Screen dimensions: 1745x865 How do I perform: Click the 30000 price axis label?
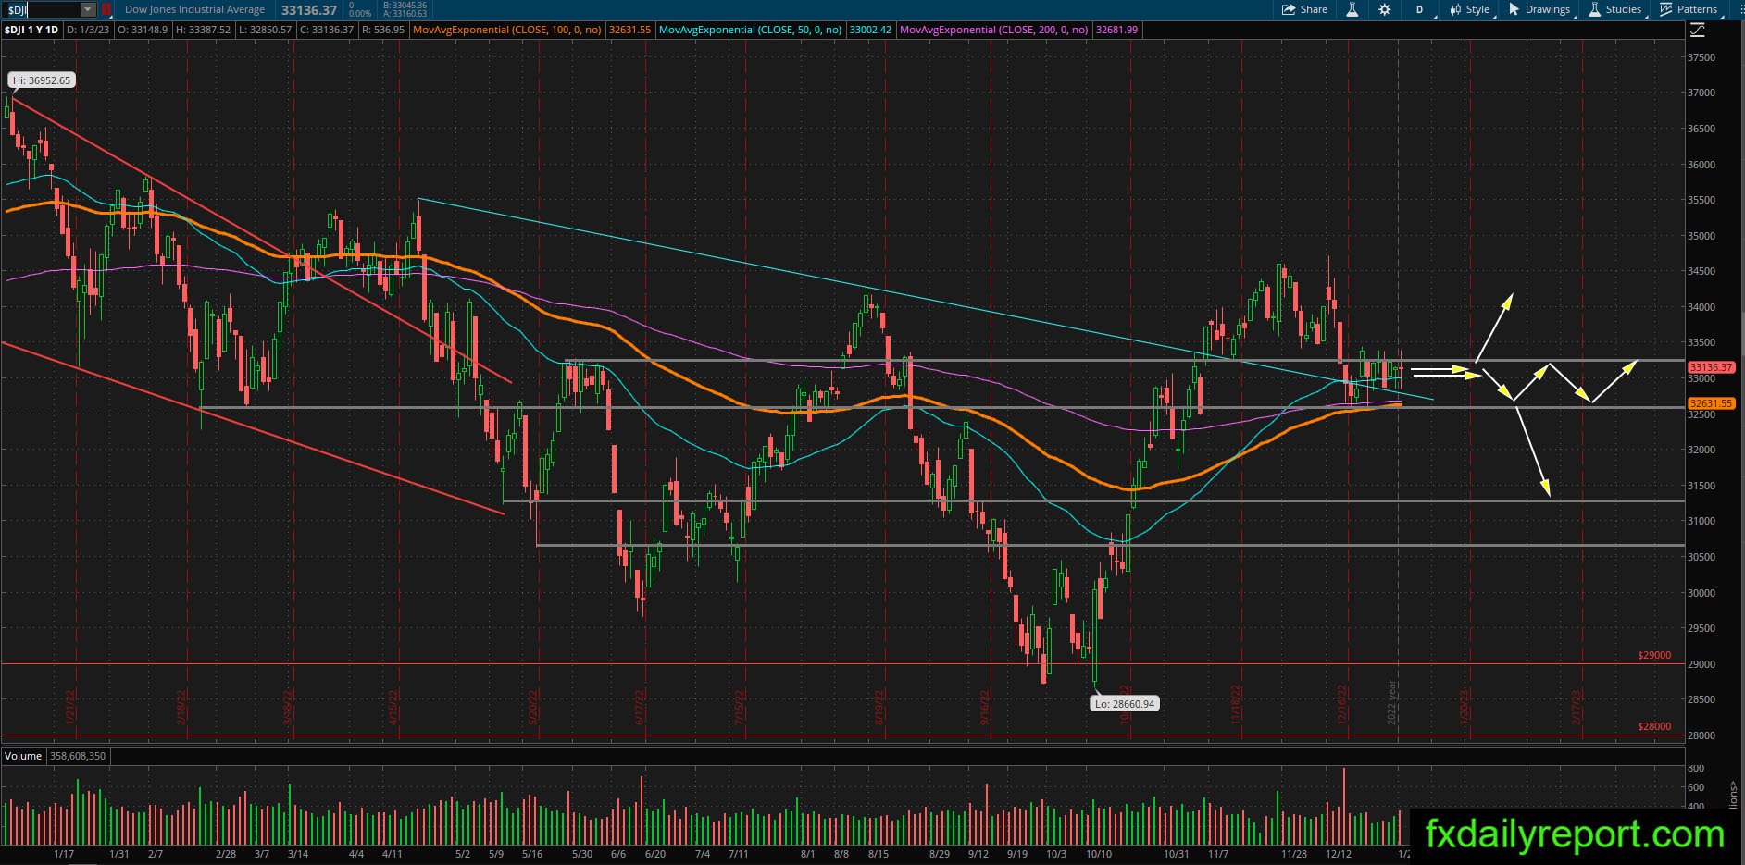tap(1701, 593)
